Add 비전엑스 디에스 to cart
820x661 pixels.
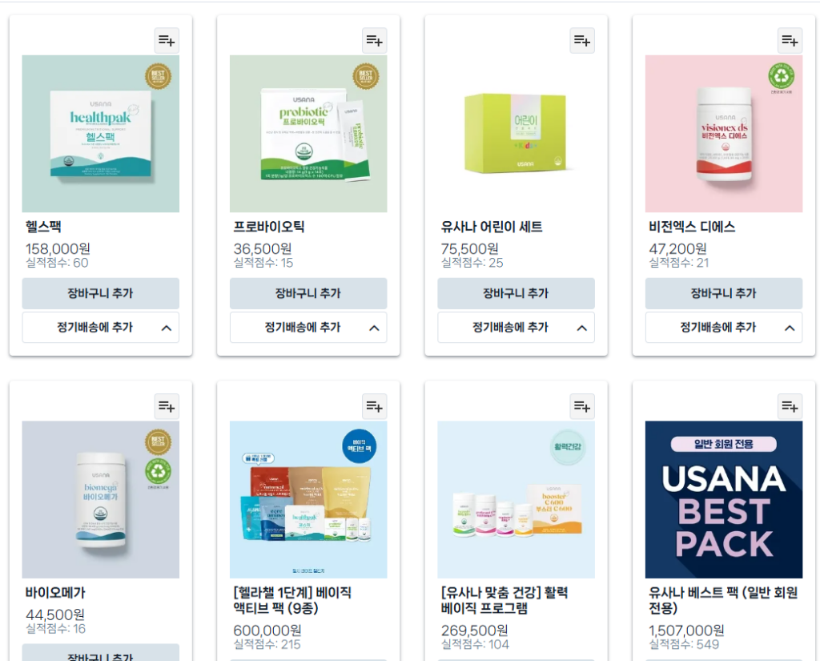point(724,293)
